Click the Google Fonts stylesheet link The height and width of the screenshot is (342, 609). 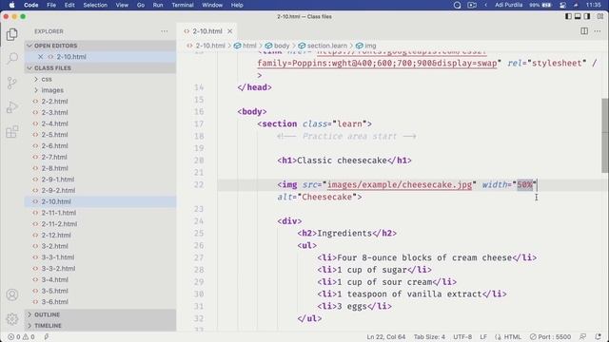pos(377,64)
